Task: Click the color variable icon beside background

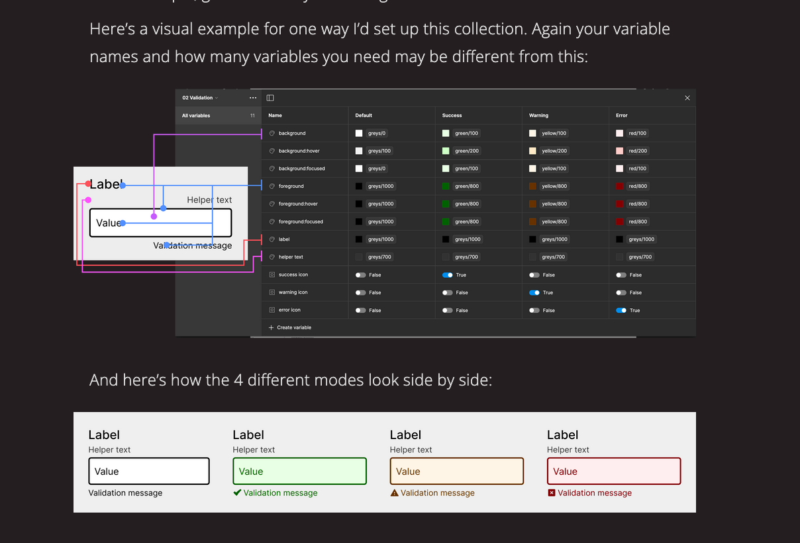Action: (x=272, y=134)
